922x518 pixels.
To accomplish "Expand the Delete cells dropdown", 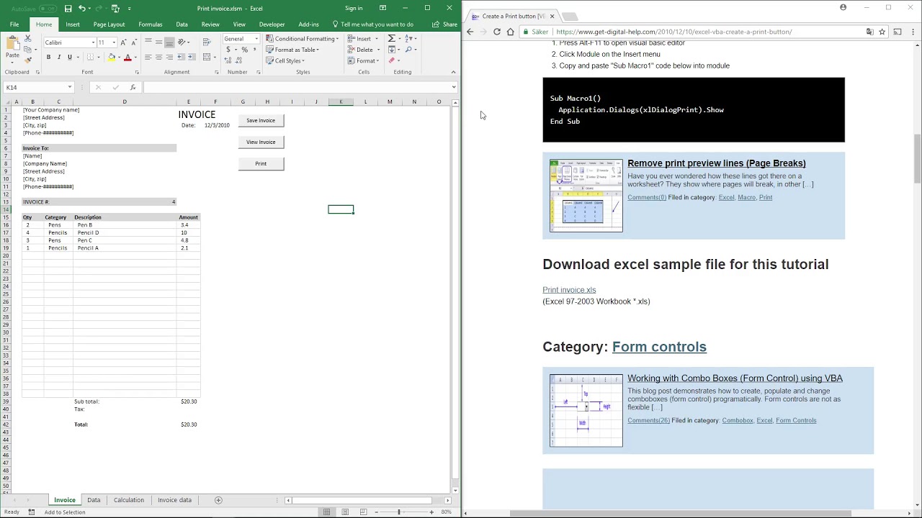I will (377, 50).
